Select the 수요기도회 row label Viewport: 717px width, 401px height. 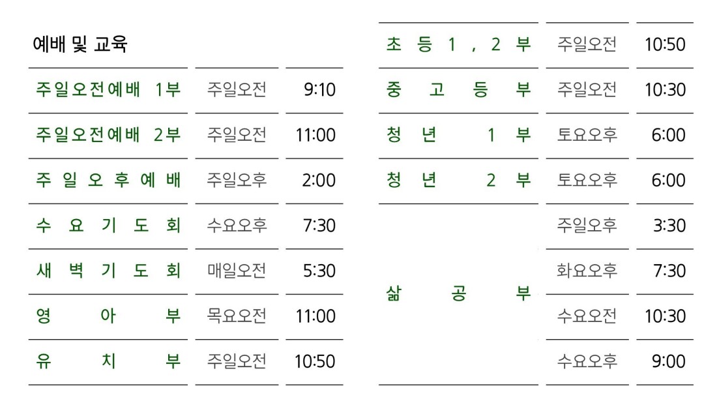[x=108, y=225]
